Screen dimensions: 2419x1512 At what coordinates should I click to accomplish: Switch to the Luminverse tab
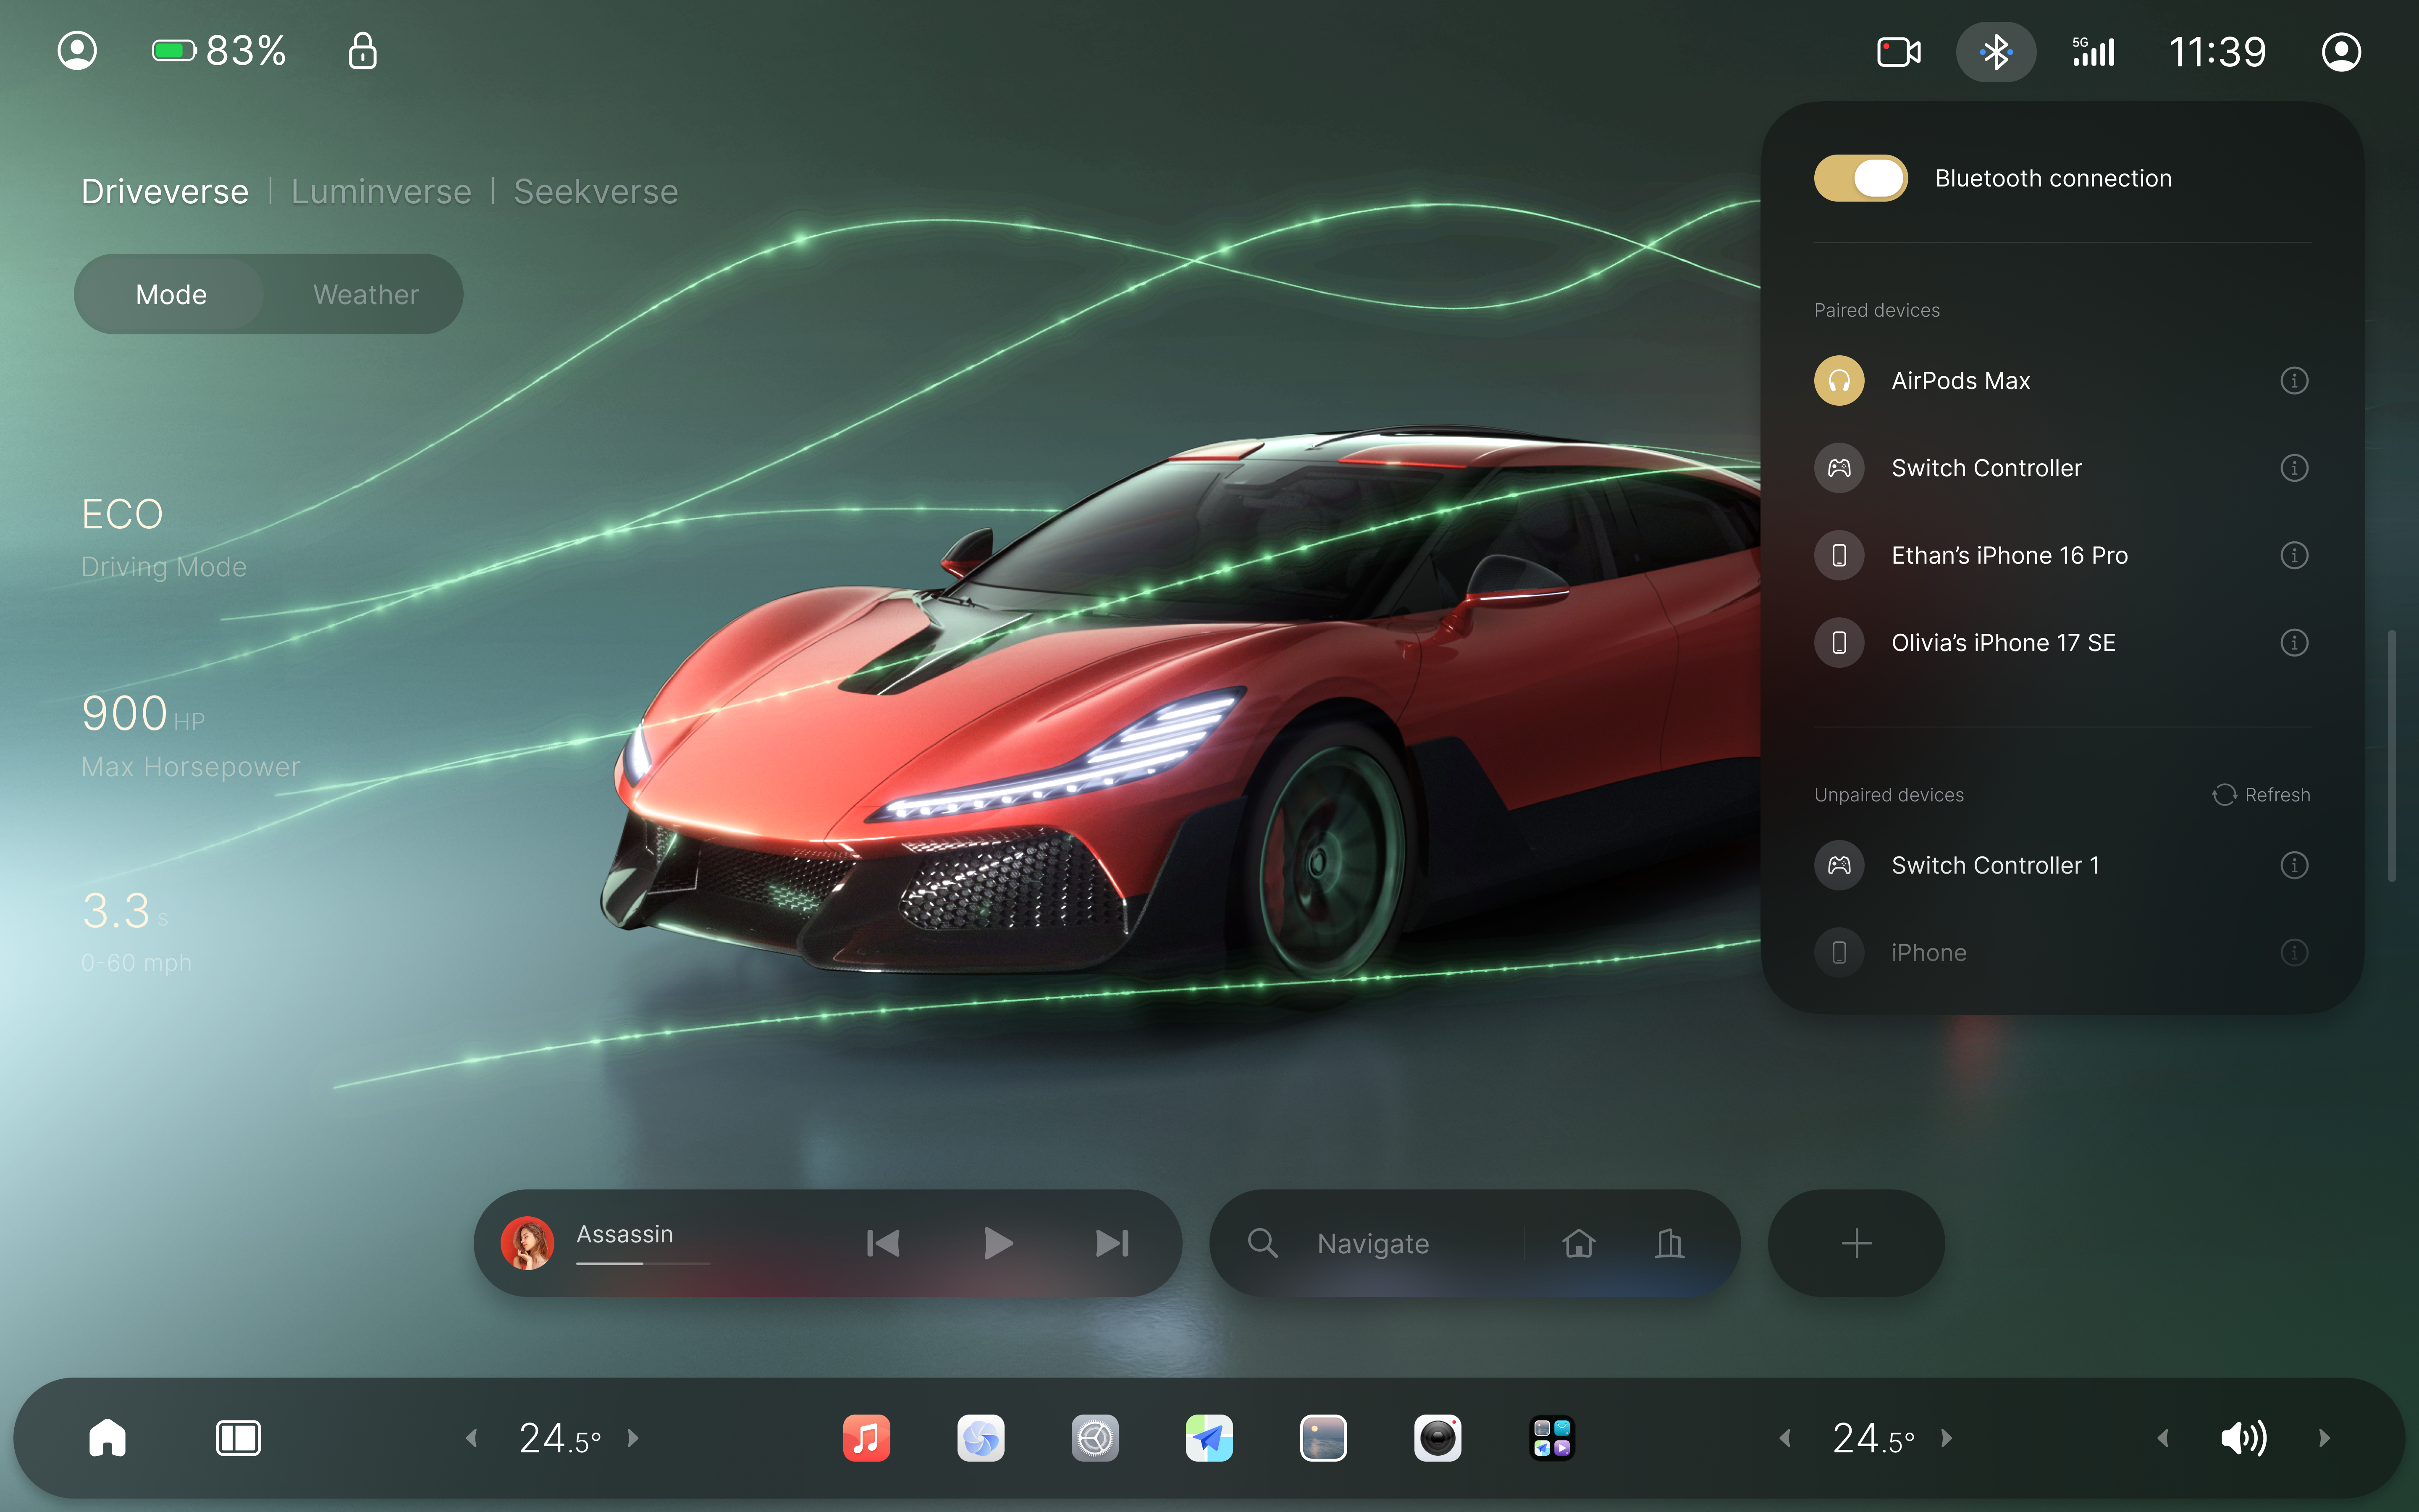[381, 191]
